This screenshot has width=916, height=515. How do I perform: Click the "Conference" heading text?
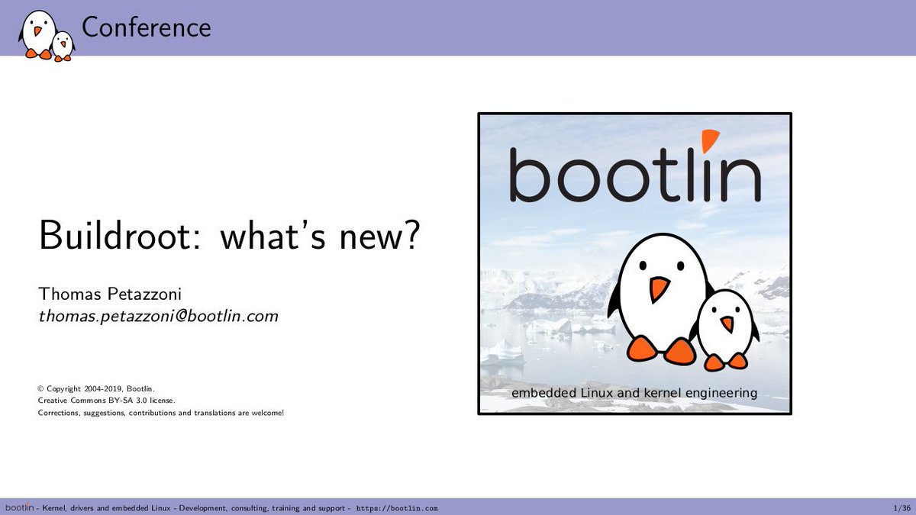[x=146, y=27]
